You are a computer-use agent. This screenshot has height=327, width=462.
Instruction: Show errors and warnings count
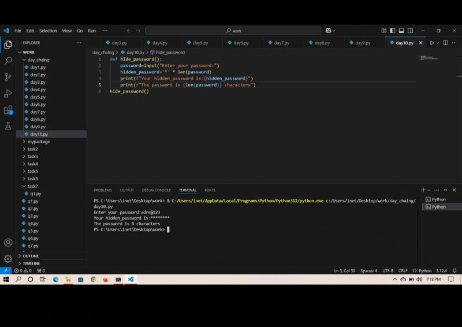pos(23,270)
